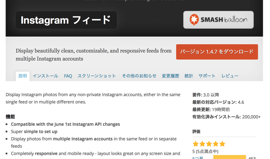Screen dimensions: 270x159
Task: Click the fifth rating star
Action: (x=223, y=144)
